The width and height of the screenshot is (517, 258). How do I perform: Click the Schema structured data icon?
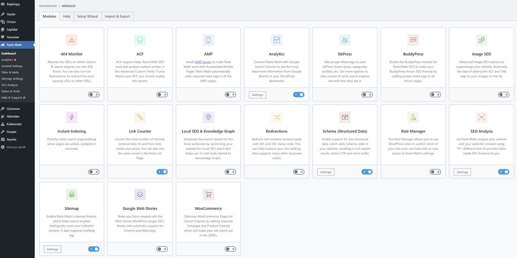pyautogui.click(x=345, y=117)
